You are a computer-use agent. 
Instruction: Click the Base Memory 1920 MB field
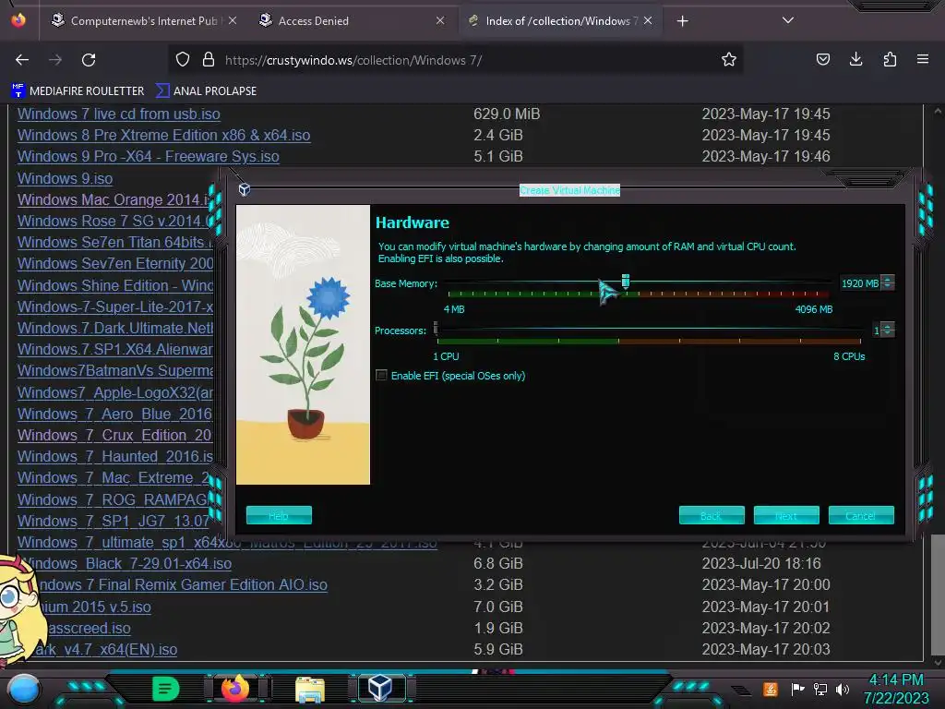859,283
